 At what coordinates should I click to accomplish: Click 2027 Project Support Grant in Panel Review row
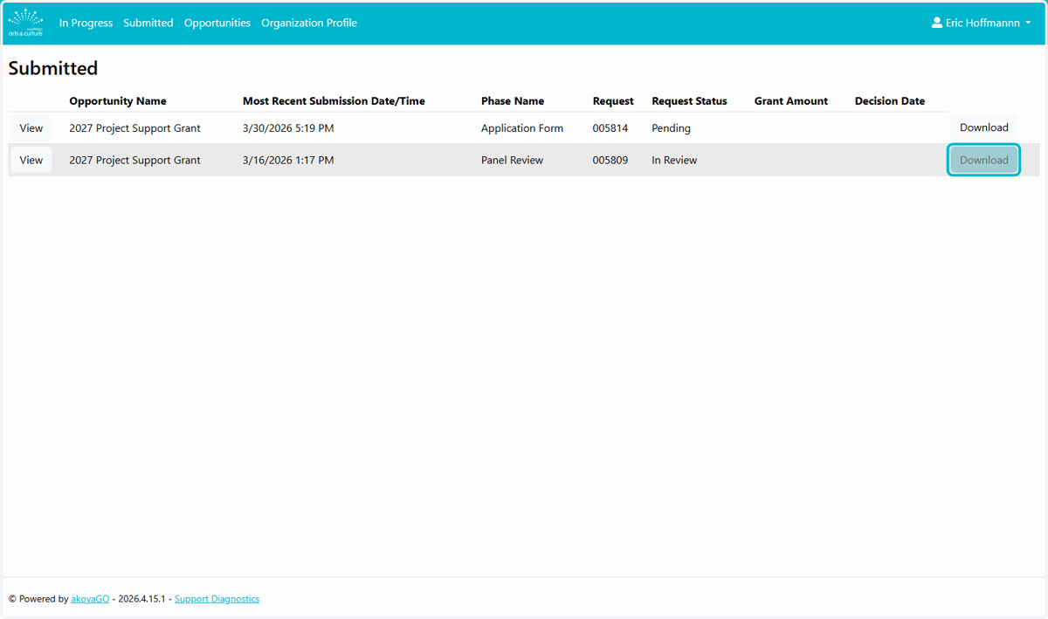pyautogui.click(x=135, y=161)
